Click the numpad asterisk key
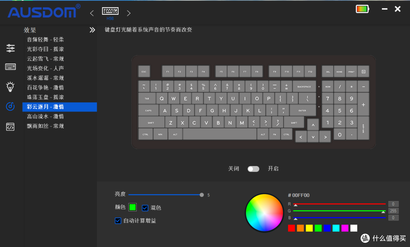Image resolution: width=410 pixels, height=247 pixels. (x=352, y=86)
